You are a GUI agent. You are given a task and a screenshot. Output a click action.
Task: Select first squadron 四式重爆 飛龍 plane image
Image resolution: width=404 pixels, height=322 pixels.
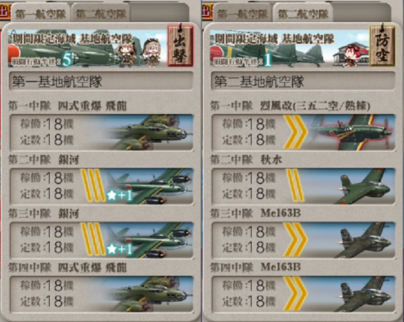pyautogui.click(x=149, y=132)
